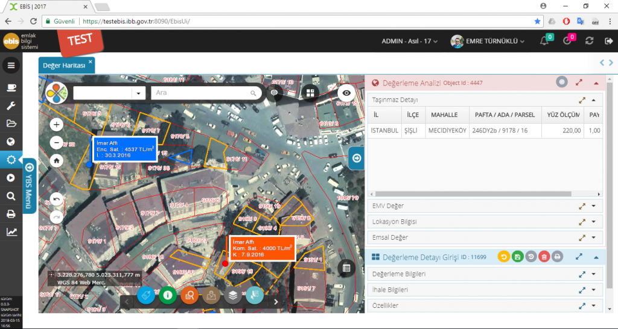Toggle the small gray eye beside search box
This screenshot has width=618, height=329.
(275, 93)
